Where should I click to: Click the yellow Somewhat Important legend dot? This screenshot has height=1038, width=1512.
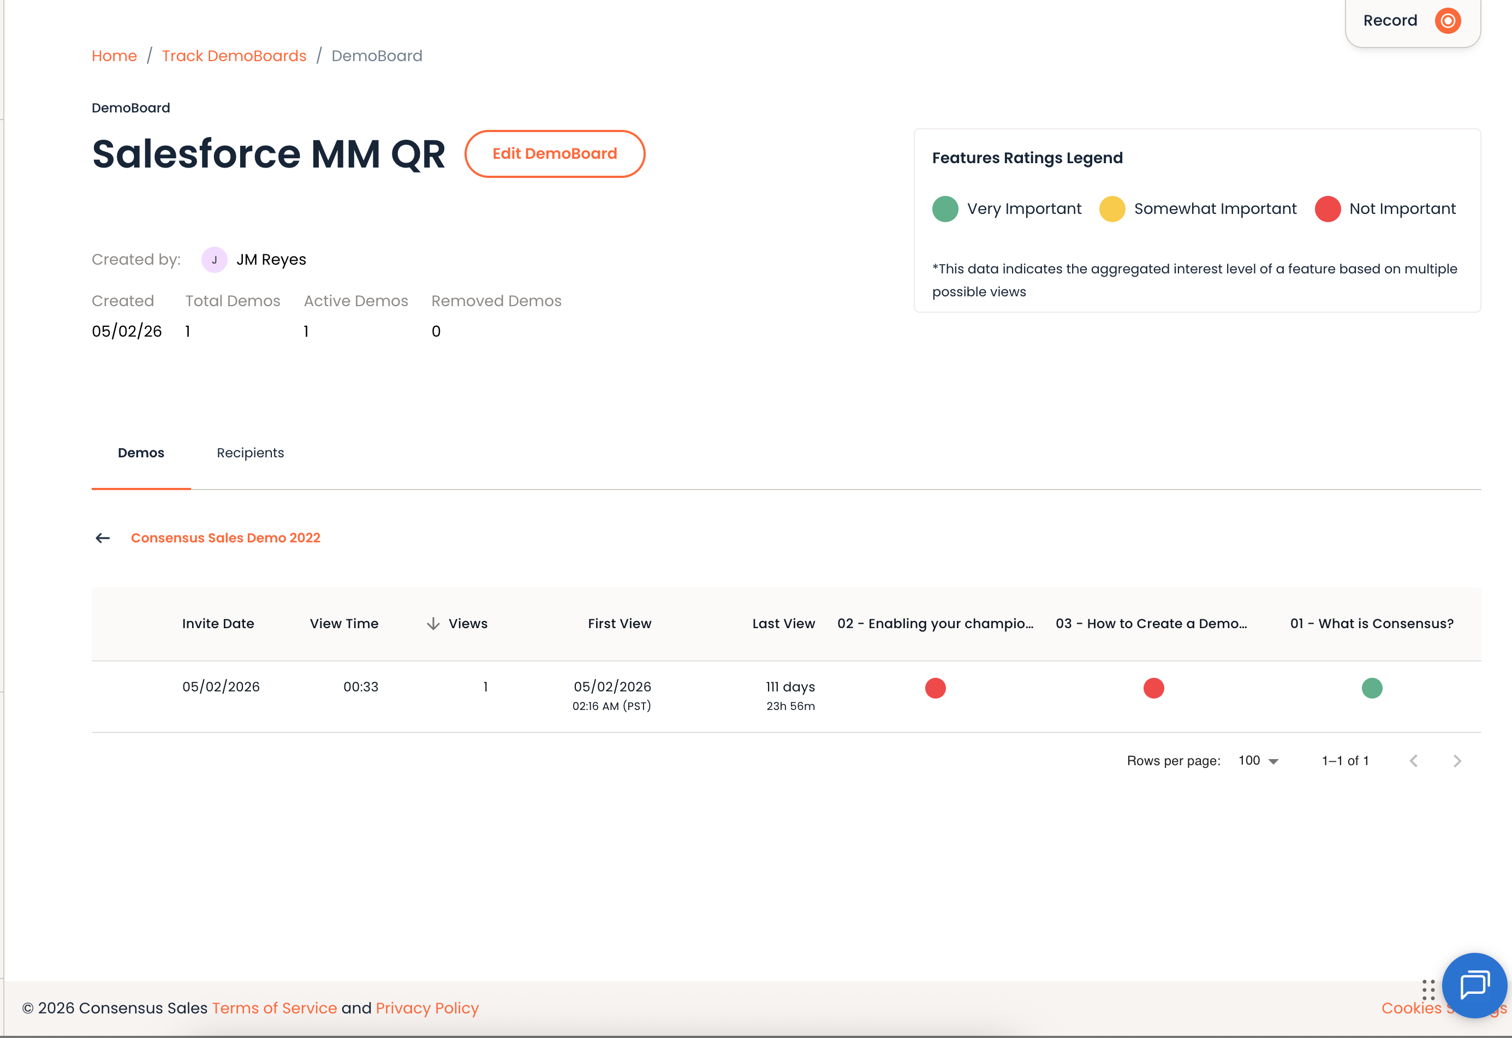[x=1112, y=209]
